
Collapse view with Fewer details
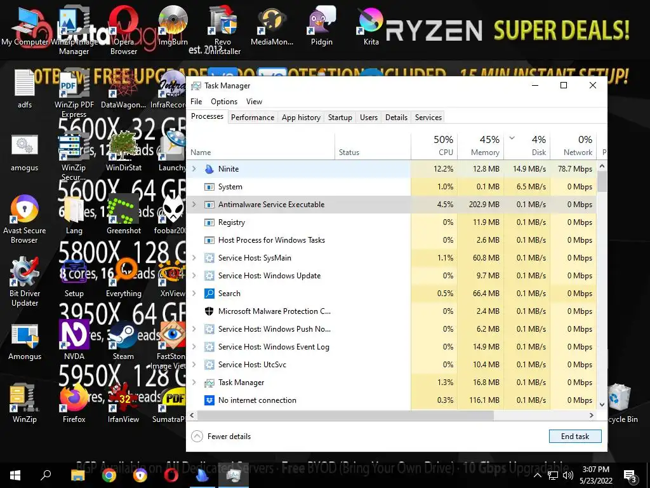[221, 436]
